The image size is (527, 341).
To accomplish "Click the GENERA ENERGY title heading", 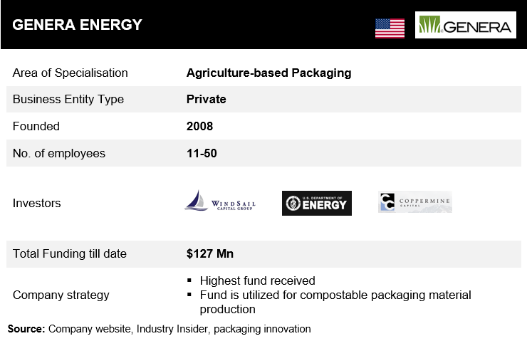I will 78,25.
